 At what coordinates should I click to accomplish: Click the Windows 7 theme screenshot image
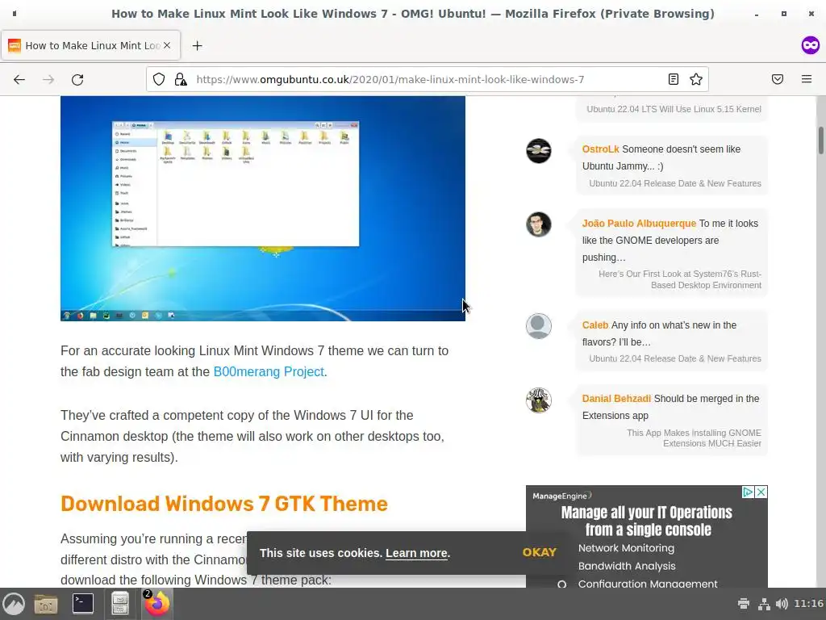click(263, 208)
